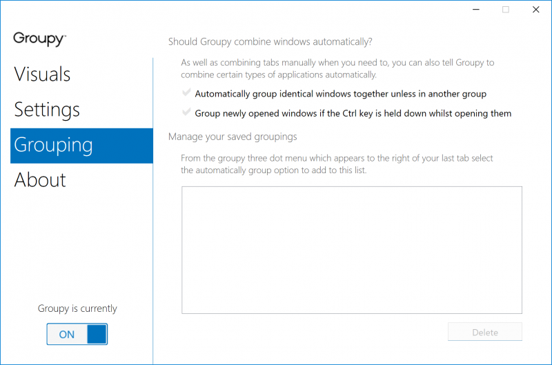
Task: Click the 'Automatically group identical windows' label text
Action: (x=341, y=94)
